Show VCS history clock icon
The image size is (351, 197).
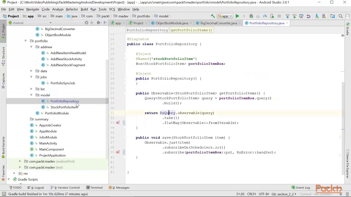click(301, 16)
